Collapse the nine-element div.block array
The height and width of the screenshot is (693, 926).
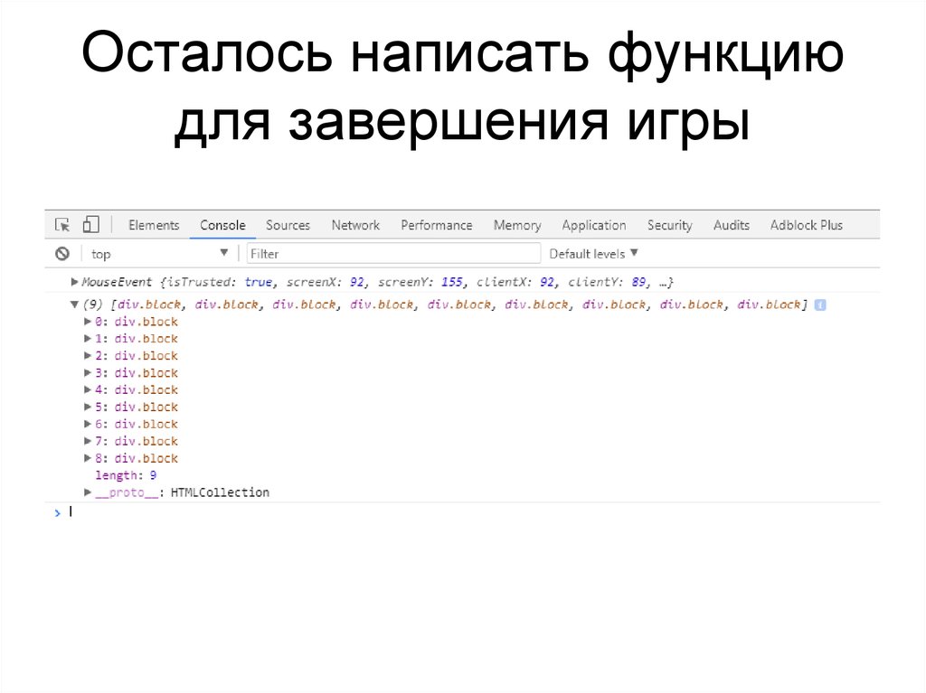(x=73, y=304)
